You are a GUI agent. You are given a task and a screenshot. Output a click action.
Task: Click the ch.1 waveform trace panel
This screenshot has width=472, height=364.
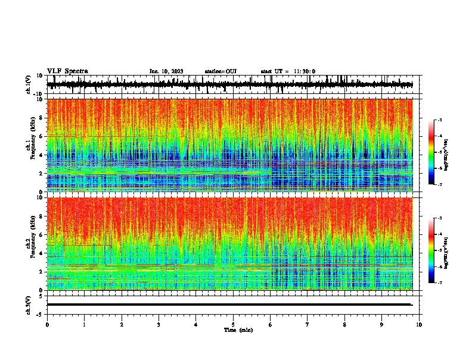(x=233, y=84)
